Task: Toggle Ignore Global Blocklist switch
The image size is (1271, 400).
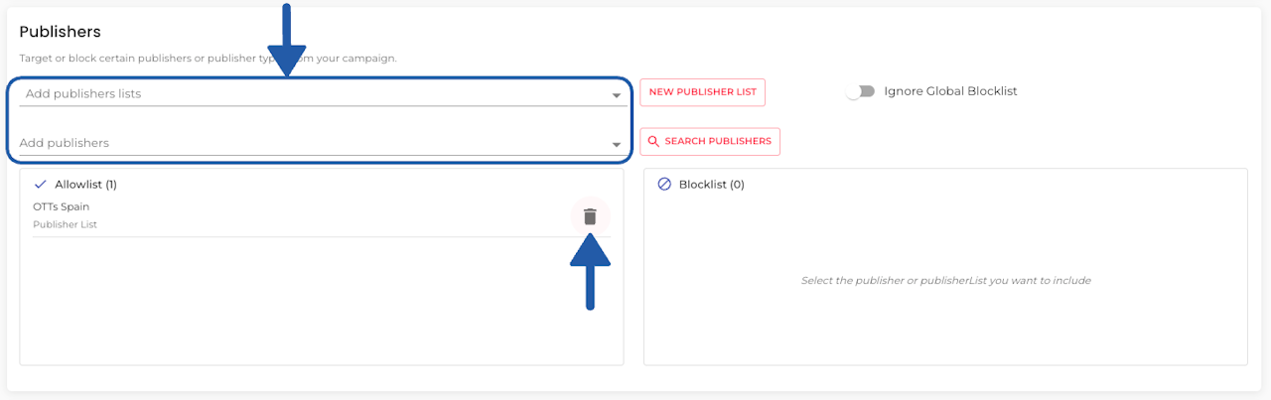Action: pyautogui.click(x=860, y=91)
